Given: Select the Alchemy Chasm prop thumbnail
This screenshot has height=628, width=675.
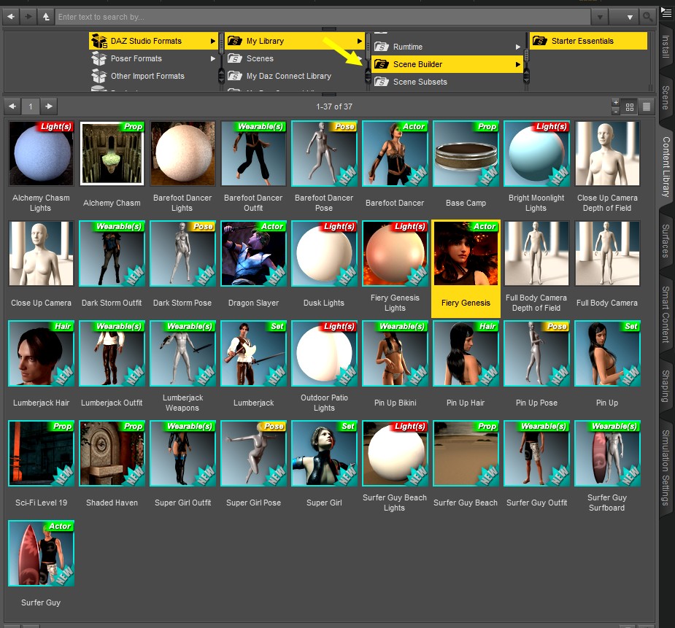Looking at the screenshot, I should point(112,154).
